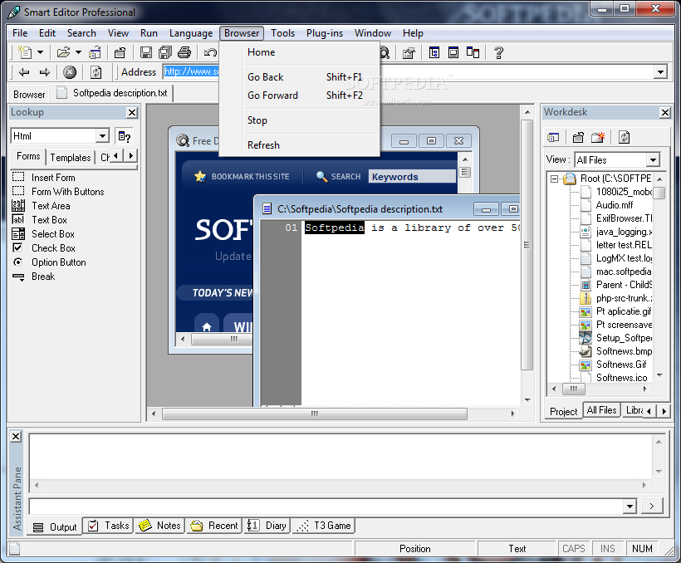Open the Html language dropdown in Lookup
681x563 pixels.
[102, 136]
